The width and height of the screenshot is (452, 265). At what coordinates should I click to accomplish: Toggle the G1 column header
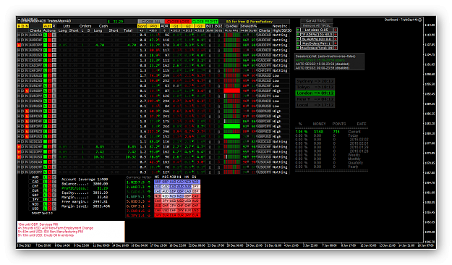coord(176,26)
